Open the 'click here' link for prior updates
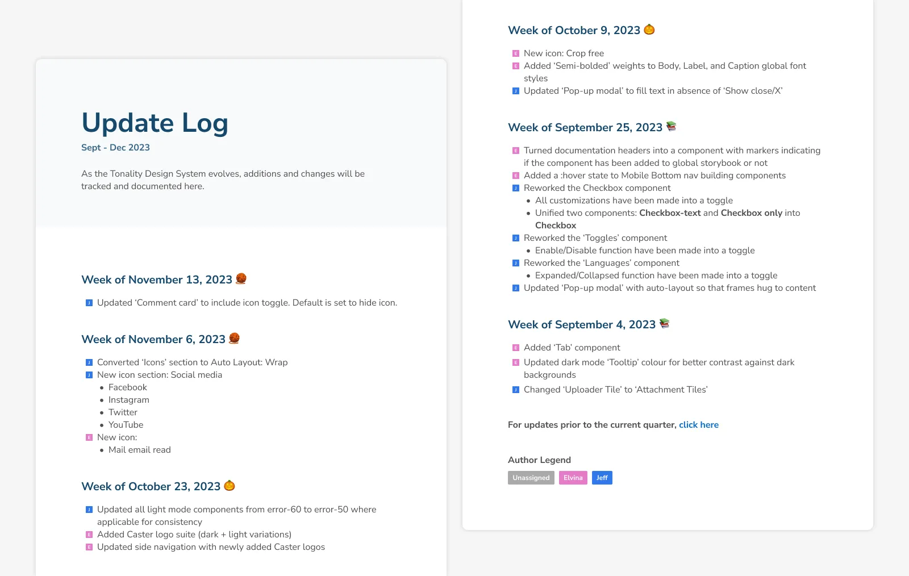This screenshot has height=576, width=909. (698, 424)
